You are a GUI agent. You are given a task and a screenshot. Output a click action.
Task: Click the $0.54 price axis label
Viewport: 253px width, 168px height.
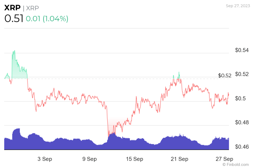pyautogui.click(x=242, y=50)
